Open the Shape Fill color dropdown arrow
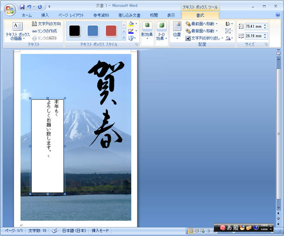The height and width of the screenshot is (236, 284). click(x=136, y=24)
